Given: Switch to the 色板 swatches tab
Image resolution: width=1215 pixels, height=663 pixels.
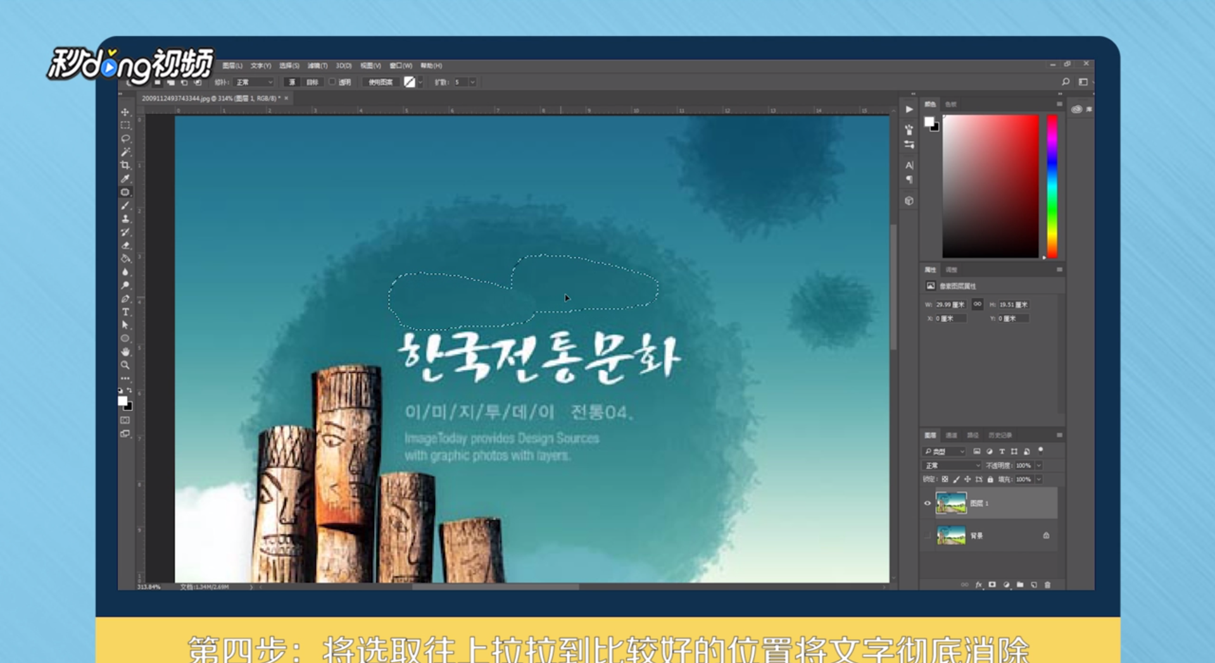Looking at the screenshot, I should [x=951, y=104].
